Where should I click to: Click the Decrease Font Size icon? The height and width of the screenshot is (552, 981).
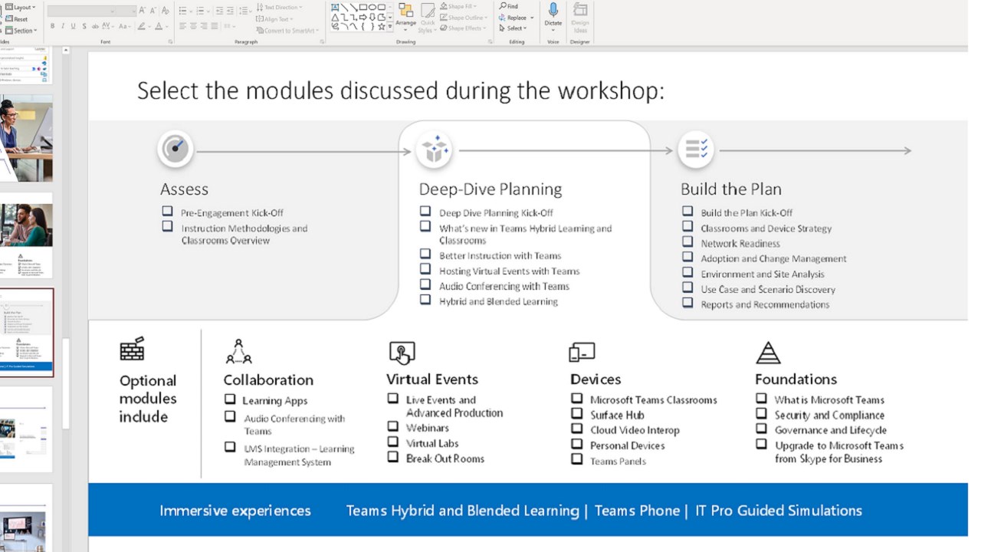[153, 11]
